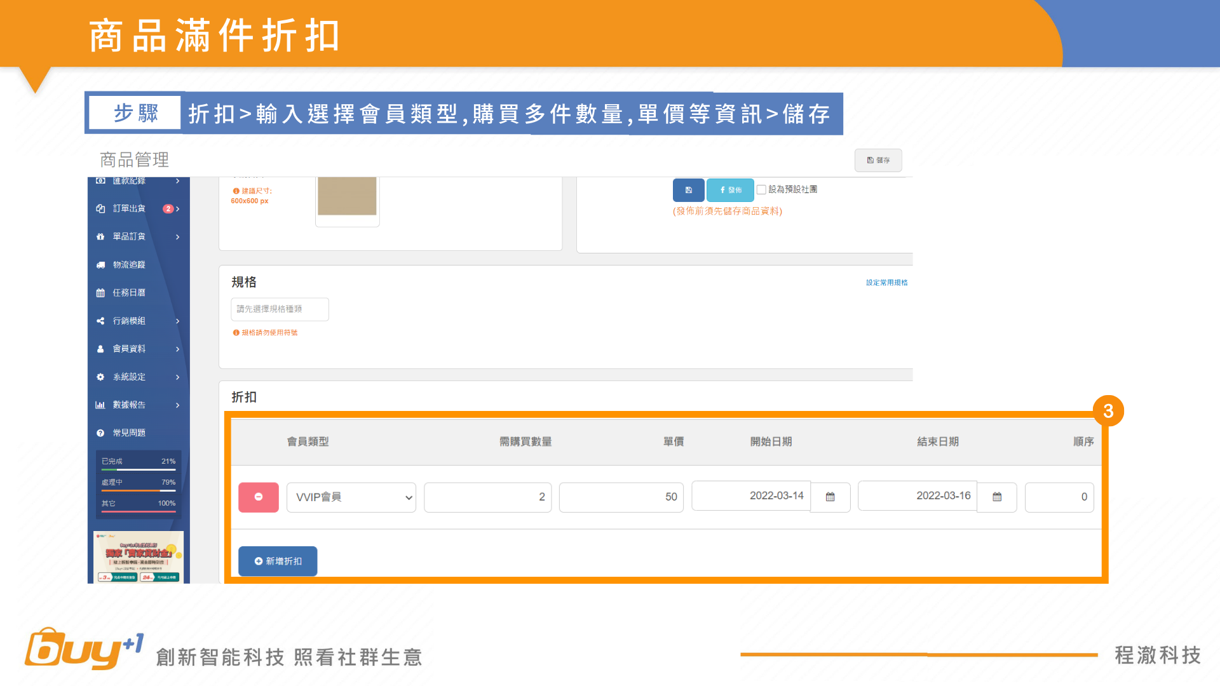Image resolution: width=1220 pixels, height=686 pixels.
Task: Open the start date calendar picker
Action: 830,497
